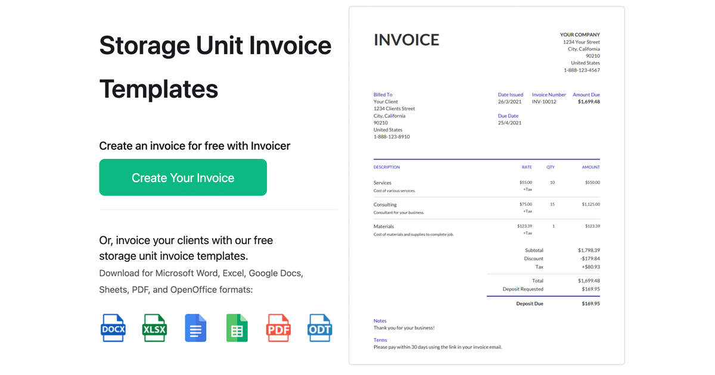715x375 pixels.
Task: Click the $1,125.00 Consulting amount
Action: [591, 204]
